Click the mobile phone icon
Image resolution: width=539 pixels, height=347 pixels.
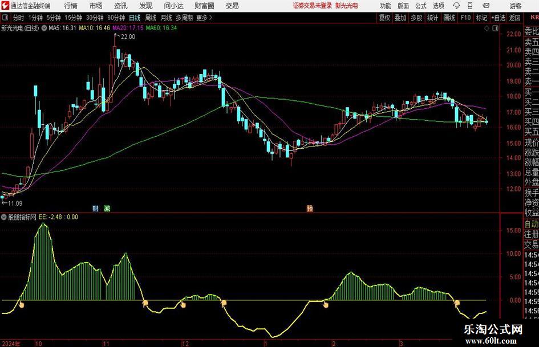470,6
